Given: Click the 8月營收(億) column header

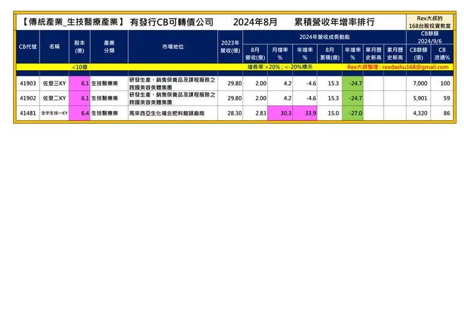Looking at the screenshot, I should click(x=255, y=53).
